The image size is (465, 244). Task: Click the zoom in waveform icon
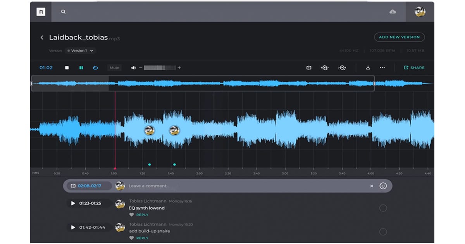click(x=325, y=68)
